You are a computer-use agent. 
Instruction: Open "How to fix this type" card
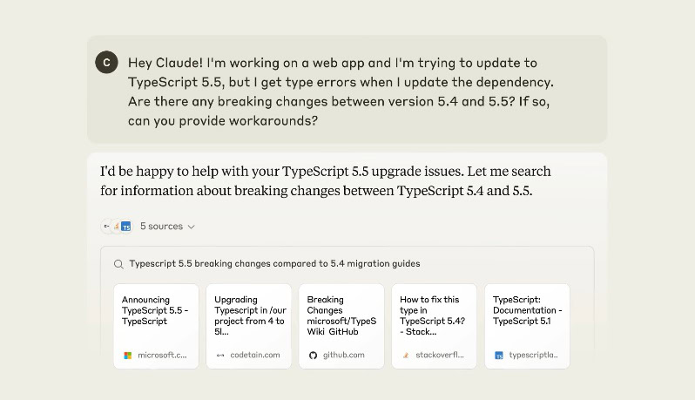coord(434,325)
